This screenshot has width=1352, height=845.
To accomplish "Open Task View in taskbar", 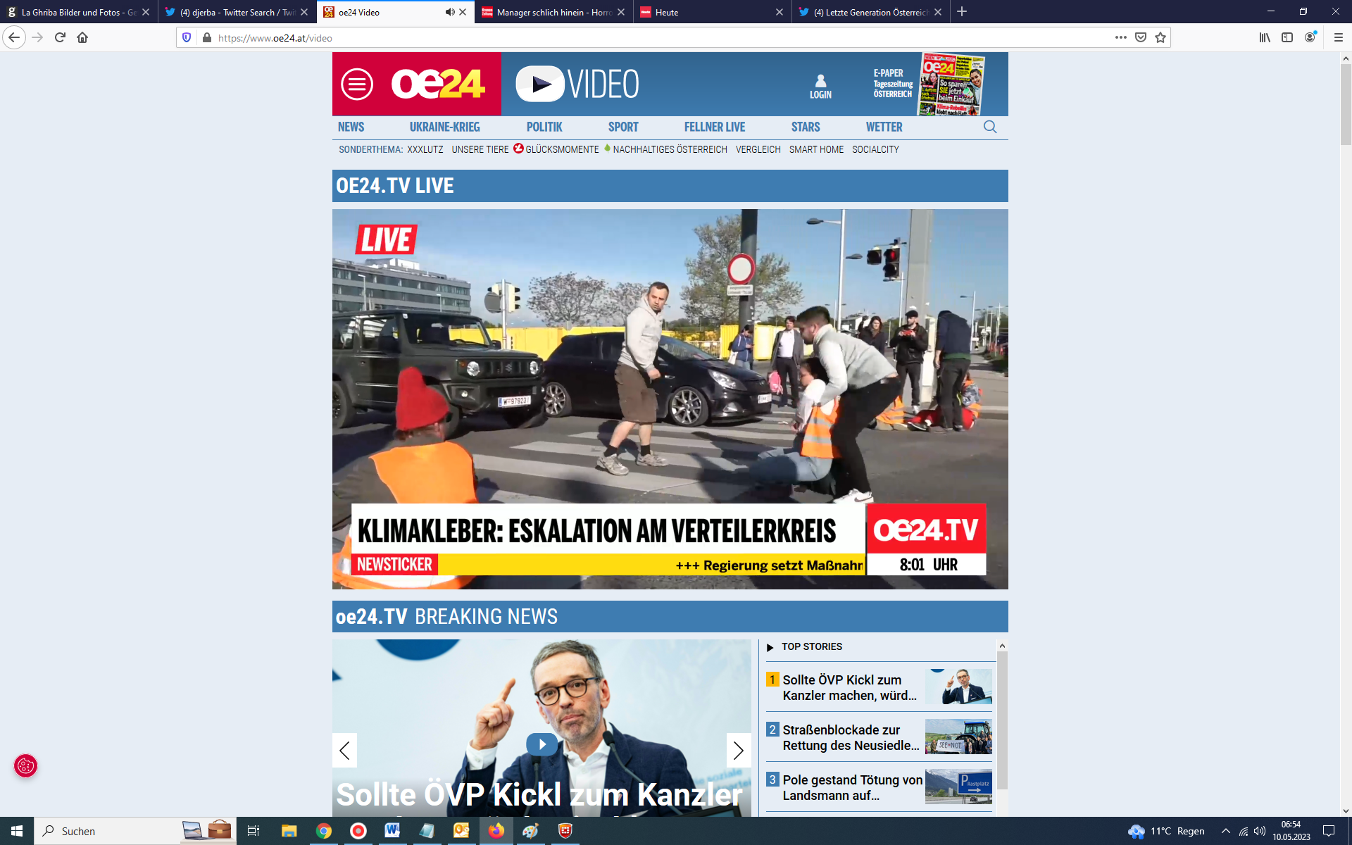I will (254, 831).
